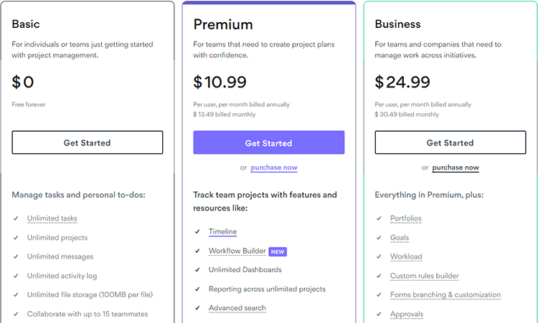The image size is (538, 323).
Task: Open the Premium purchase now link
Action: [x=274, y=168]
